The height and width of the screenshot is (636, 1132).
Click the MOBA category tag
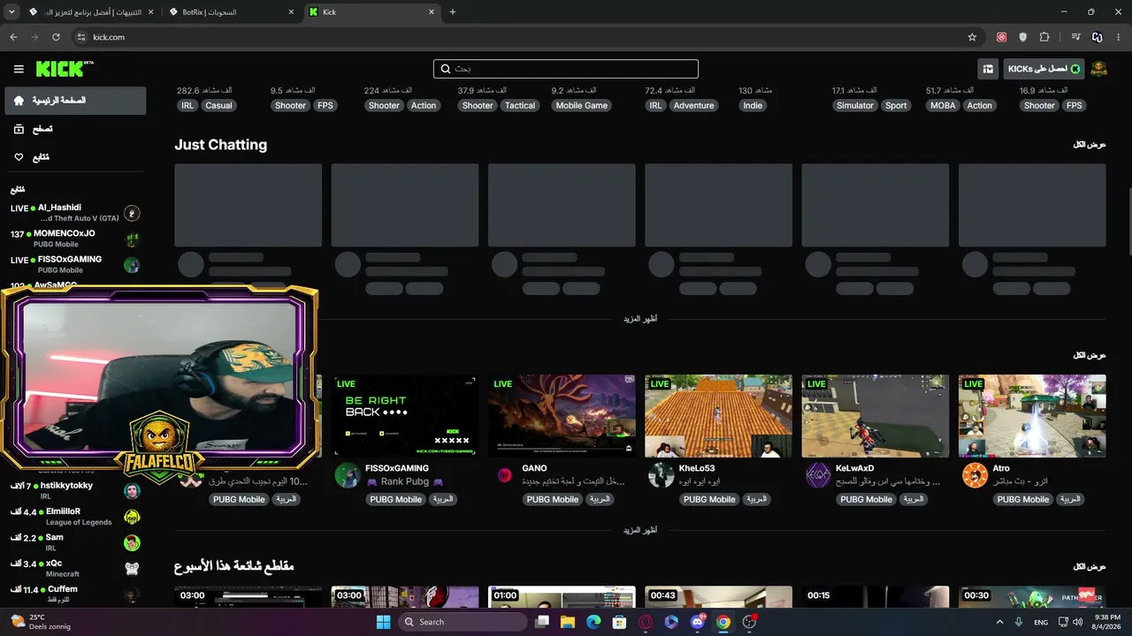tap(942, 105)
